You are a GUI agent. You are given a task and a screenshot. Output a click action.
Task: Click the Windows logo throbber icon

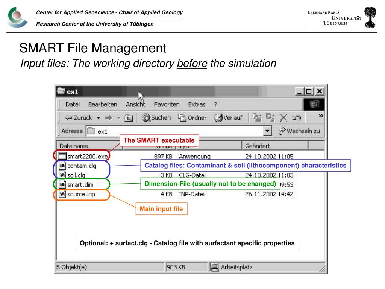point(314,105)
